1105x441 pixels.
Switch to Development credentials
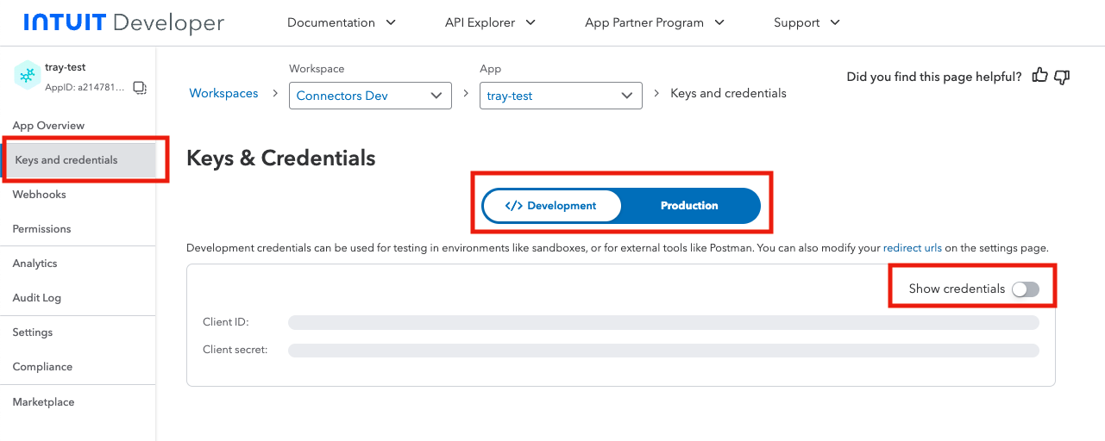[552, 206]
